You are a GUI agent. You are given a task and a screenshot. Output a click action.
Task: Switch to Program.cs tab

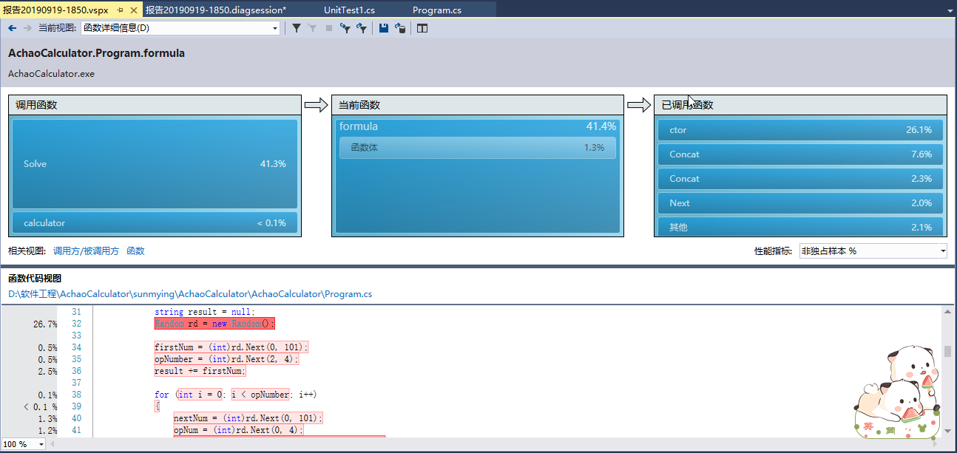tap(437, 10)
